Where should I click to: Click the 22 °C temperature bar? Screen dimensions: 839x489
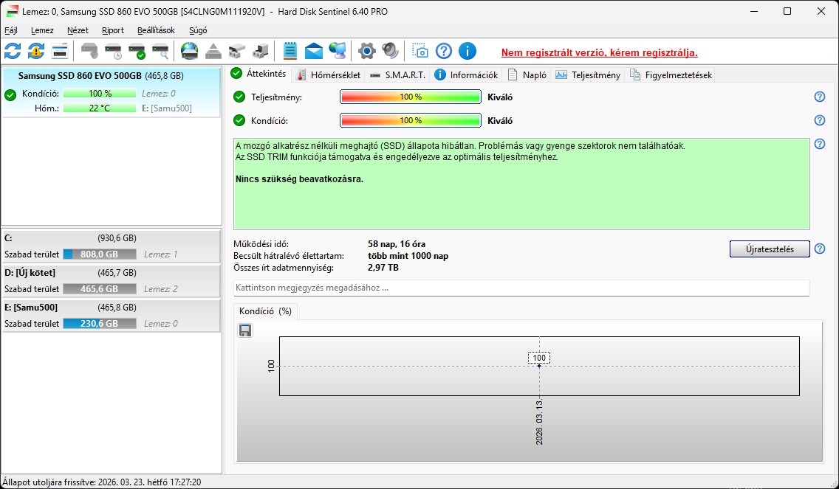(100, 108)
